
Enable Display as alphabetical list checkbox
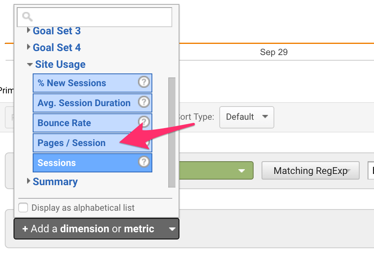23,208
